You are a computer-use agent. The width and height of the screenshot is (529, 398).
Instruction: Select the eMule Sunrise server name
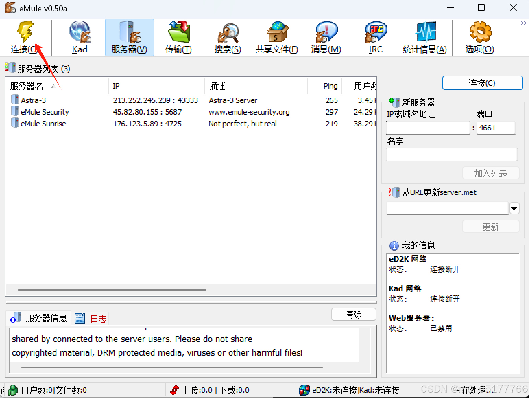[x=43, y=124]
